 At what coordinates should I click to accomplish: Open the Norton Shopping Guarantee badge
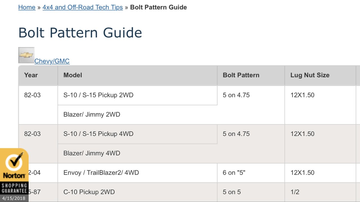click(14, 175)
